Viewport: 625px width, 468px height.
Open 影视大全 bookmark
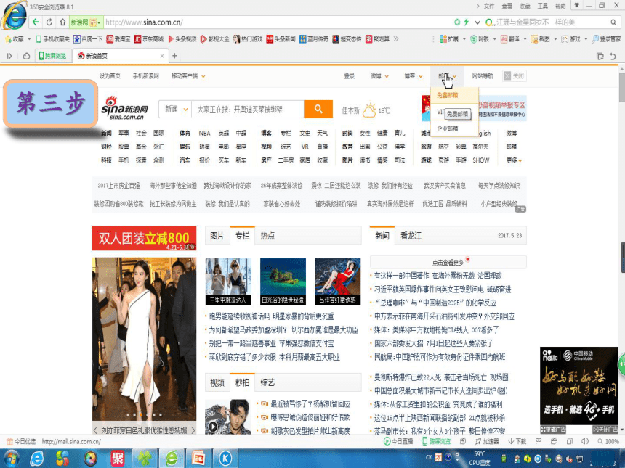215,39
